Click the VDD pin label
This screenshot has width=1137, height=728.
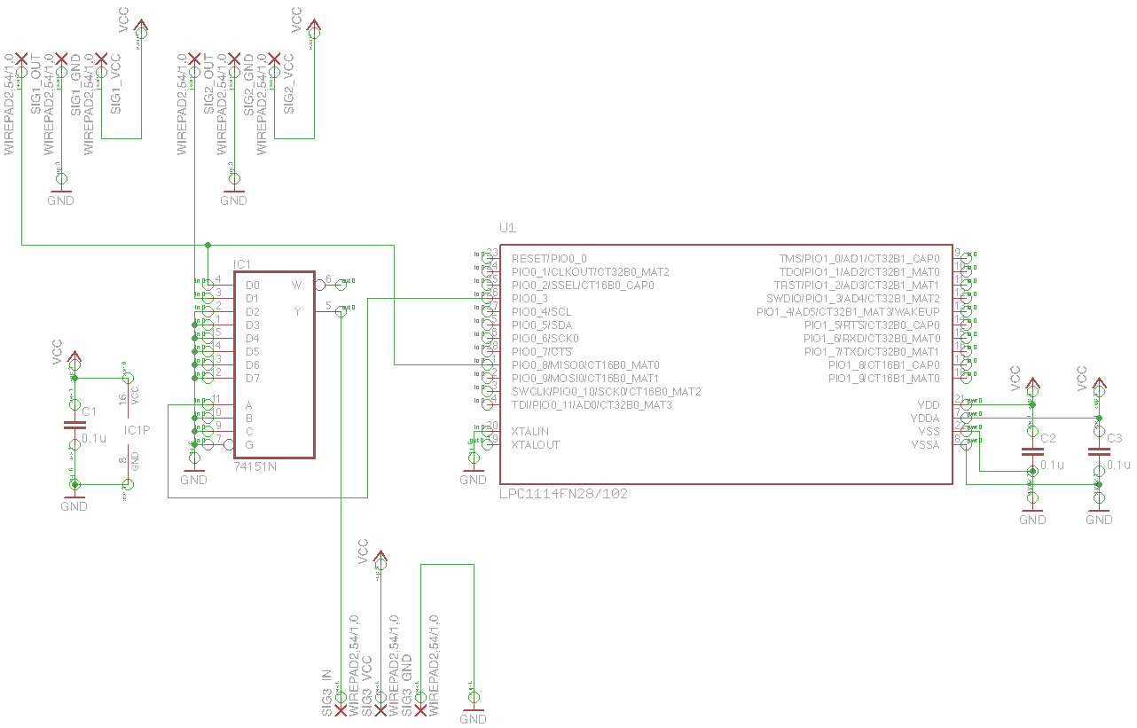(929, 405)
